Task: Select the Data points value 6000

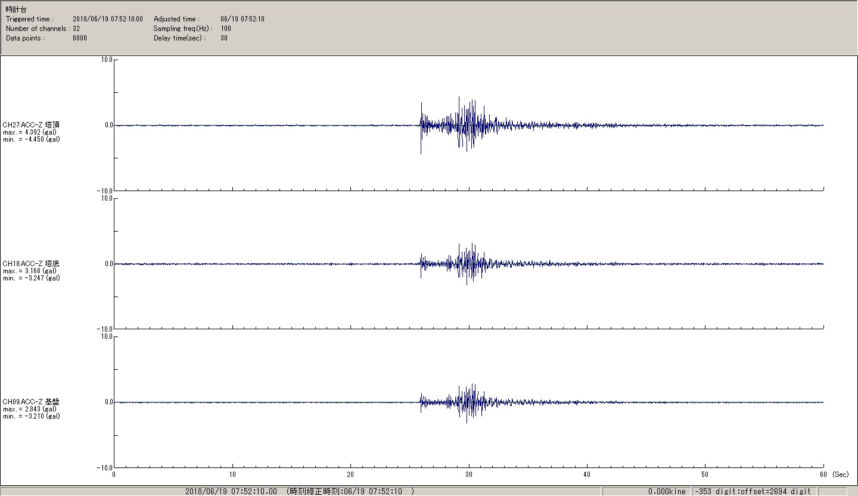Action: [x=79, y=38]
